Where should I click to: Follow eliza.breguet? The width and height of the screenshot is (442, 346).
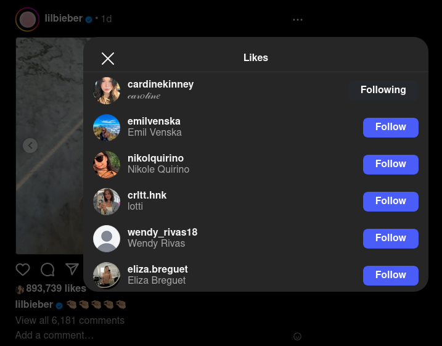pyautogui.click(x=391, y=275)
